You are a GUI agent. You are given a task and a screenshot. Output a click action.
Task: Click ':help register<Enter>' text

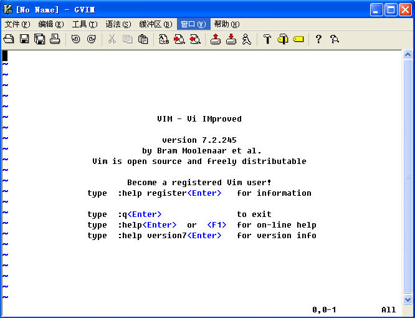[x=169, y=193]
